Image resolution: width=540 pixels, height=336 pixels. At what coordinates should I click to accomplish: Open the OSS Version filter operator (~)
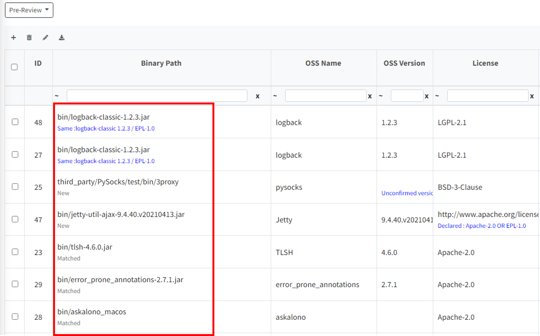tap(381, 96)
